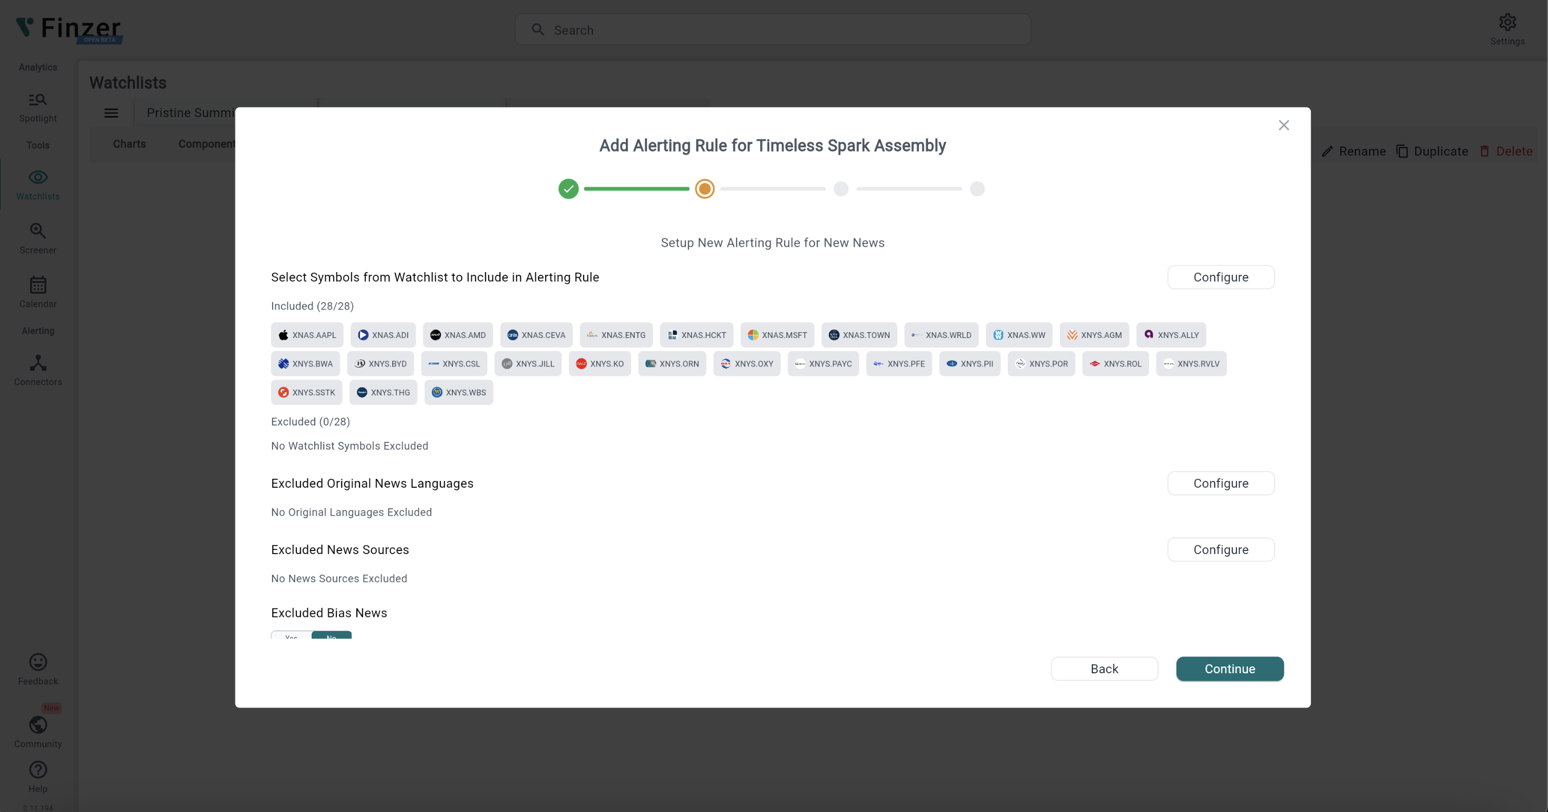Go Back to previous step
This screenshot has width=1548, height=812.
pos(1105,669)
